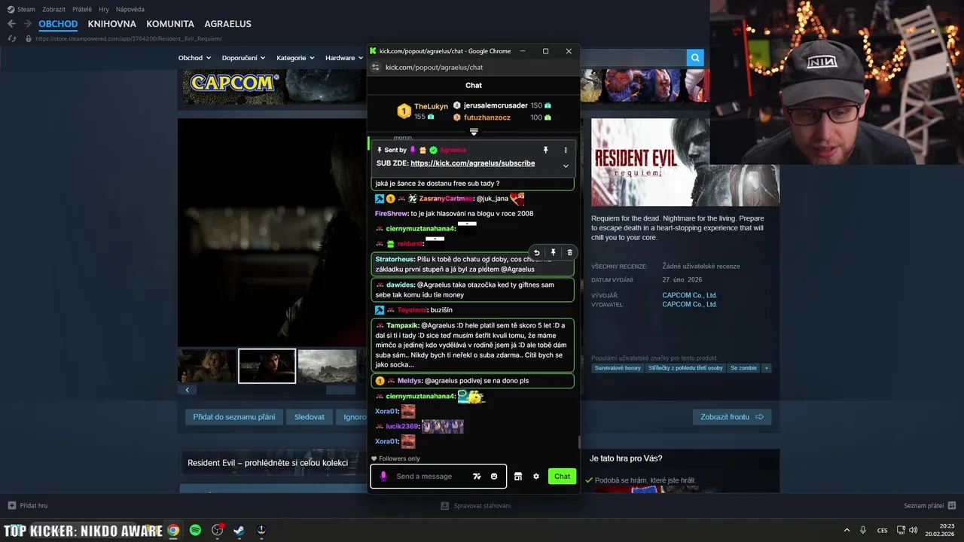
Task: Click the CES keyboard layout indicator
Action: click(x=882, y=530)
